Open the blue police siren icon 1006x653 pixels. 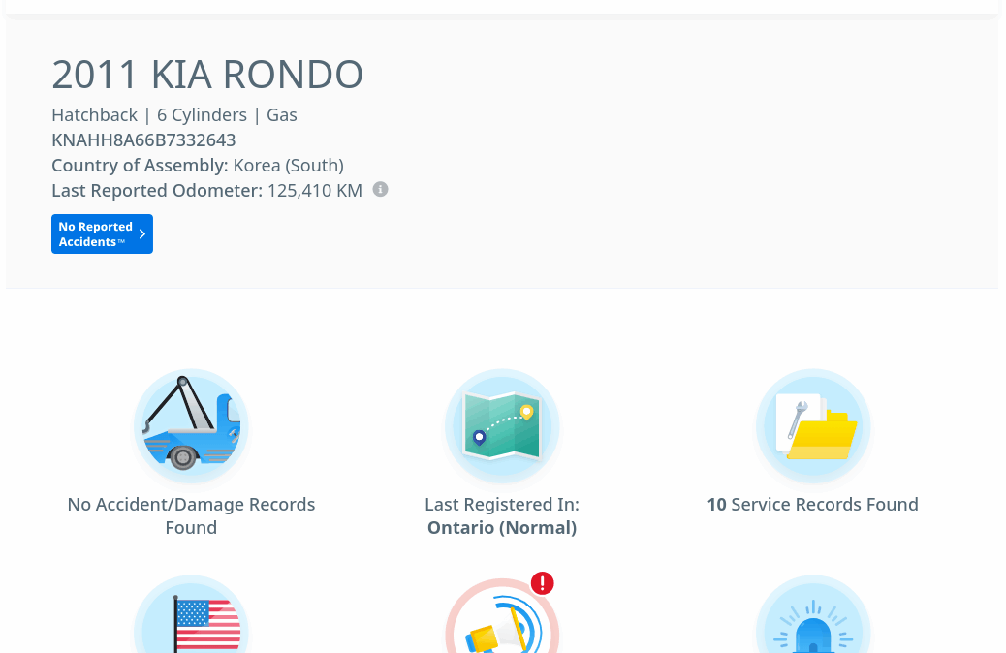(813, 622)
